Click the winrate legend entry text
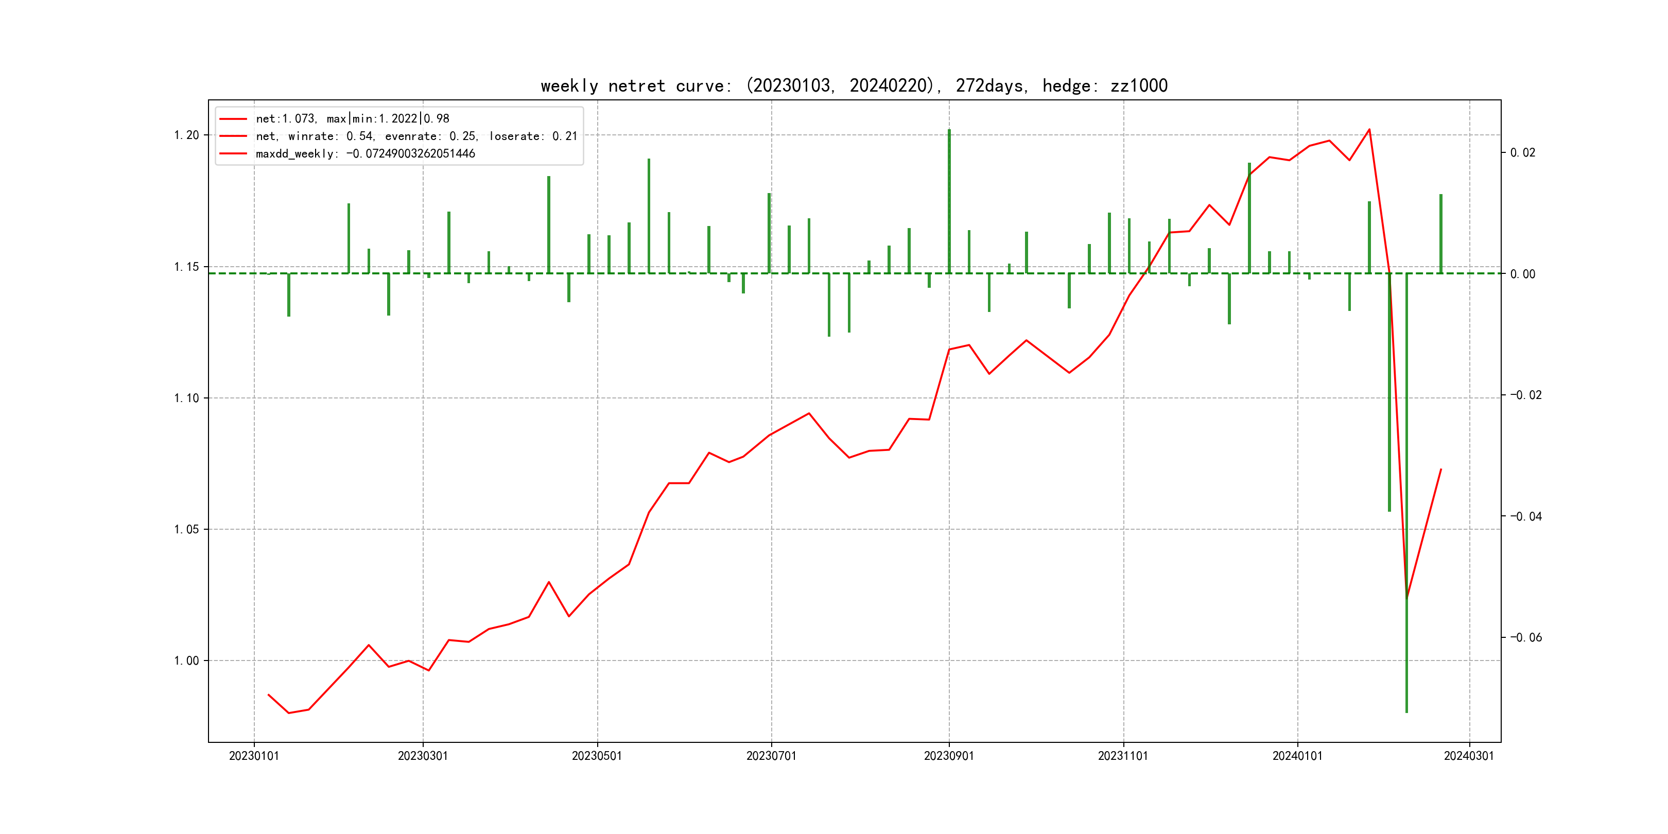Viewport: 1668px width, 834px height. click(416, 136)
